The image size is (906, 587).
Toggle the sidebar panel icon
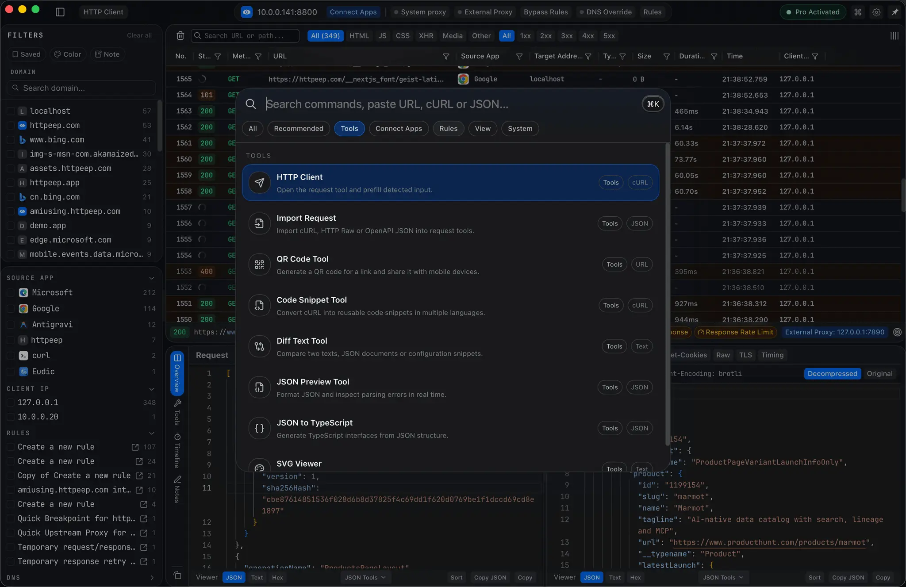(60, 12)
